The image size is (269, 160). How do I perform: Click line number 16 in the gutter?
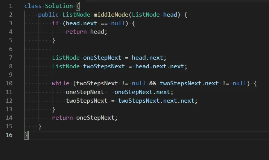click(9, 135)
